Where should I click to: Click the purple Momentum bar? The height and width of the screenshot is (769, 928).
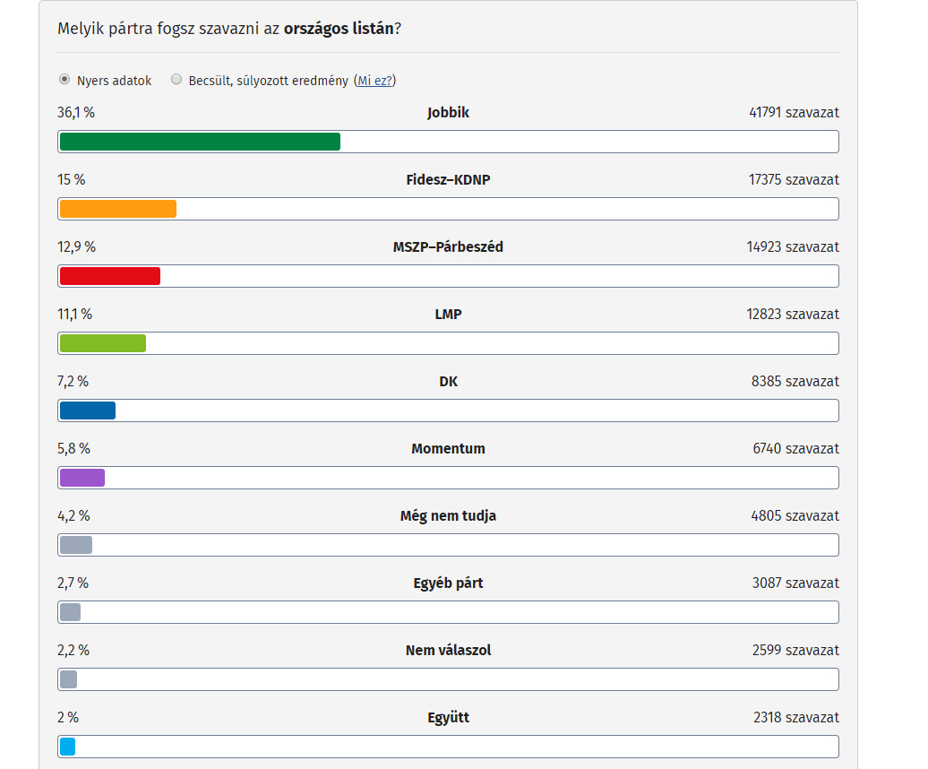pyautogui.click(x=82, y=478)
